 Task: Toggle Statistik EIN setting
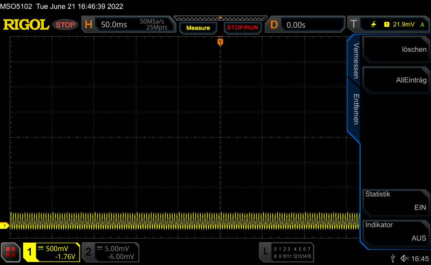(396, 201)
